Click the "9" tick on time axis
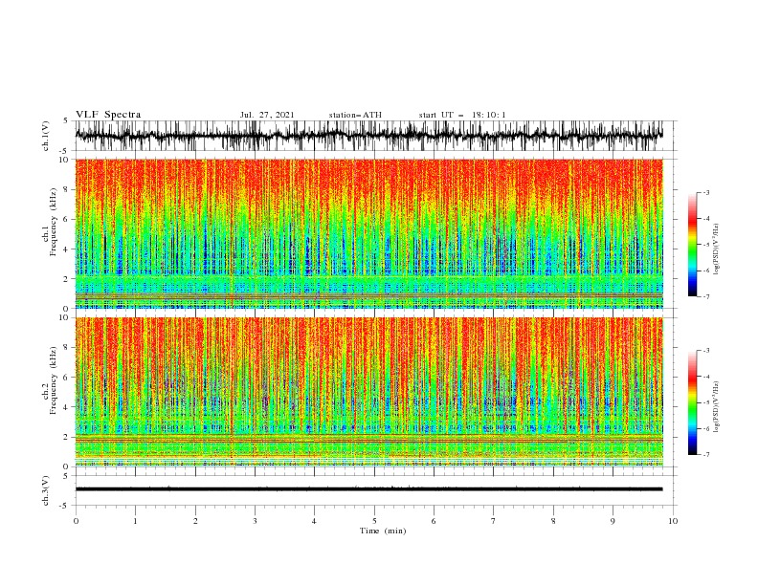The image size is (758, 585). [x=613, y=521]
